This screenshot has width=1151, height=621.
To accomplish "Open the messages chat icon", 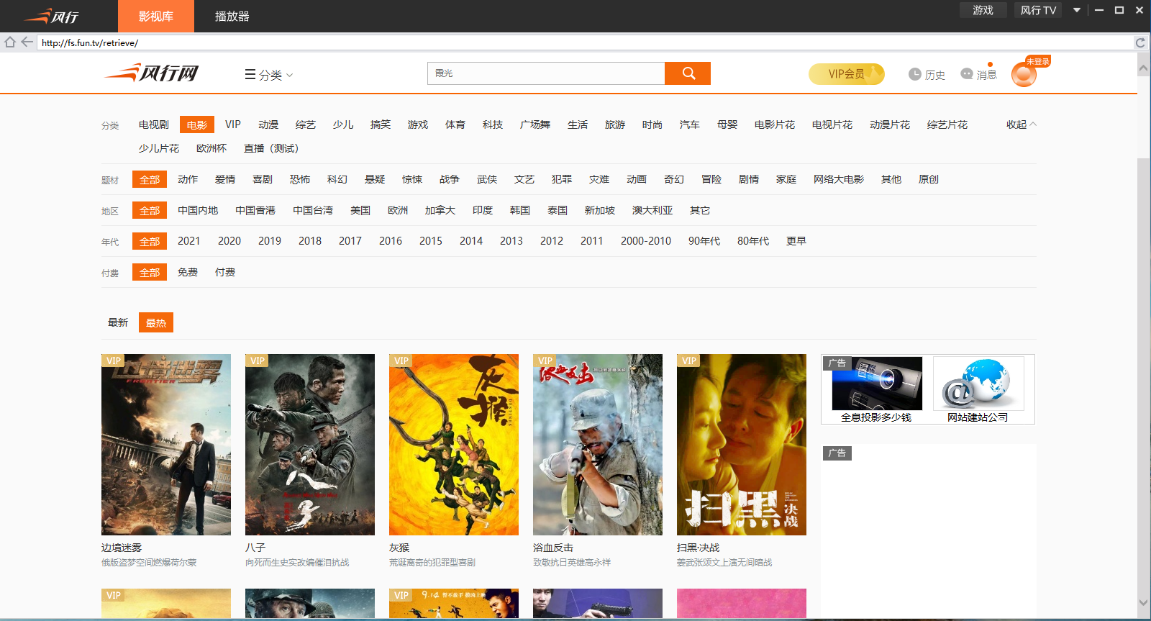I will (x=967, y=74).
